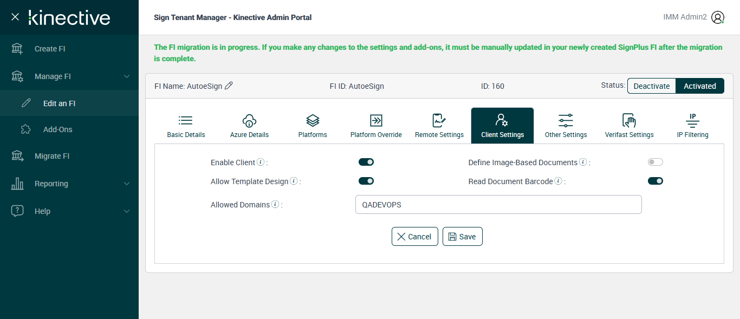Viewport: 740px width, 319px height.
Task: Close the sidebar with the X icon
Action: 15,17
